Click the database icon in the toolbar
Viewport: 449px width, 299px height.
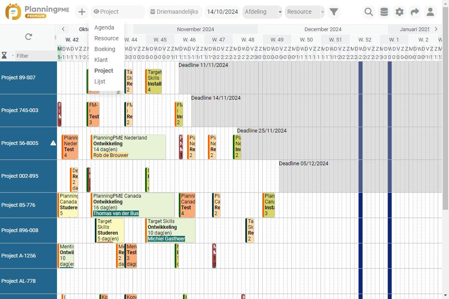click(384, 12)
